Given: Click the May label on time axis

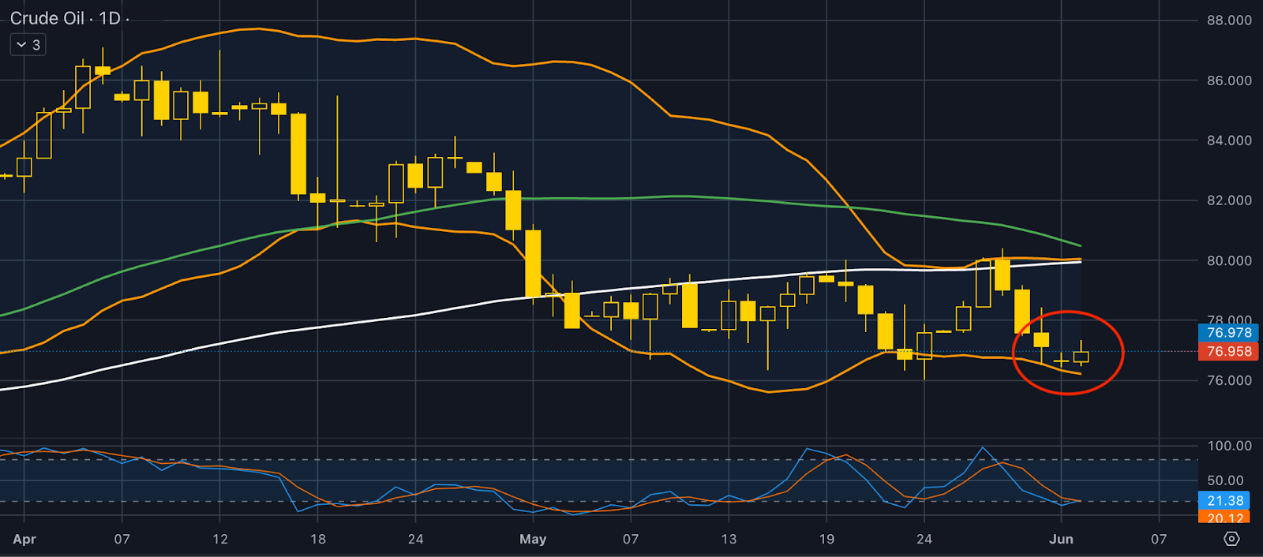Looking at the screenshot, I should point(533,539).
